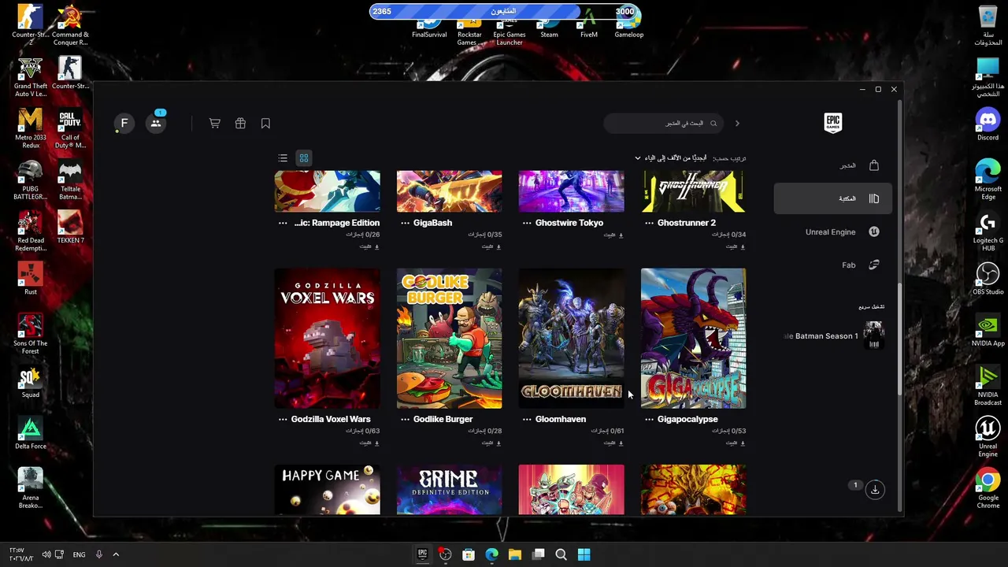Quick launch Batman Season 1 from sidebar

[833, 336]
